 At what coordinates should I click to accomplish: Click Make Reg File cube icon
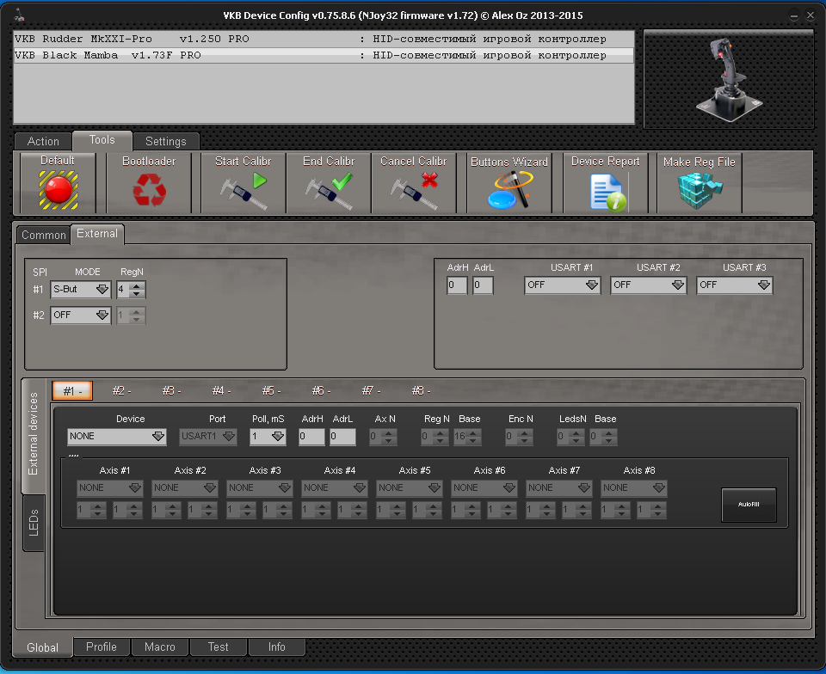[x=700, y=191]
